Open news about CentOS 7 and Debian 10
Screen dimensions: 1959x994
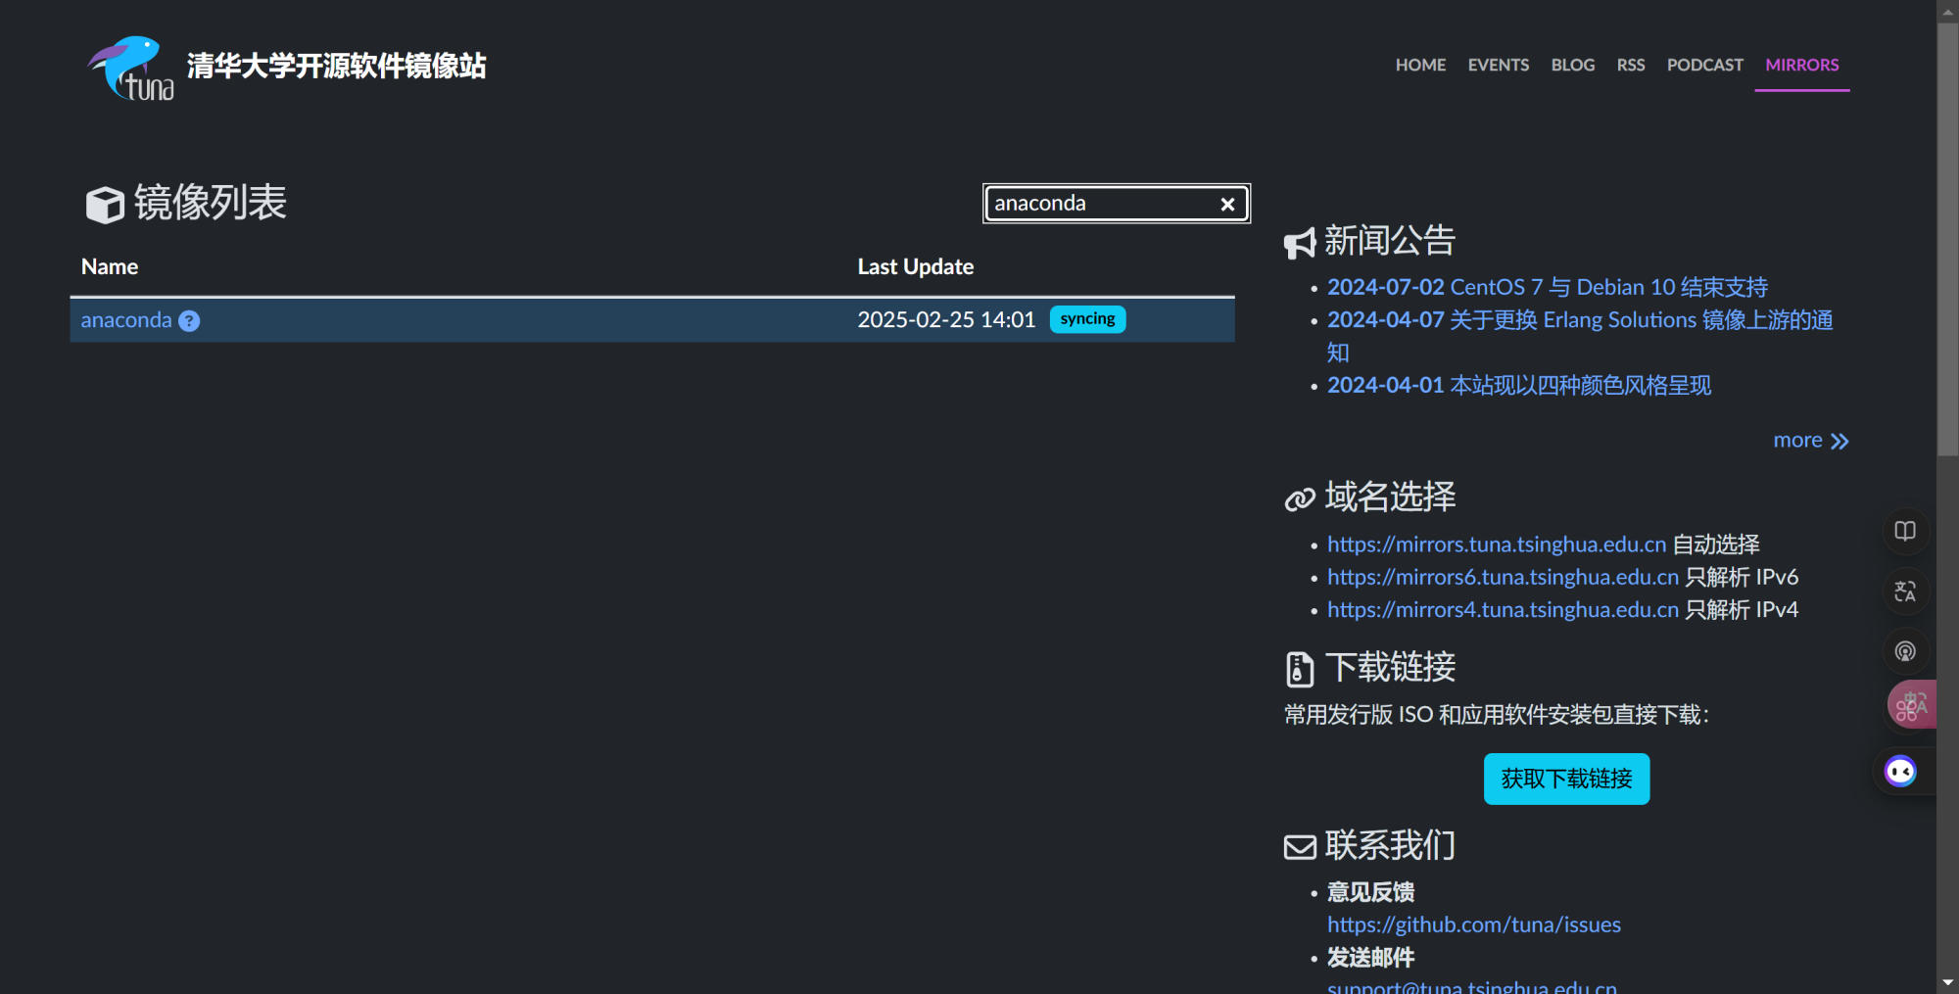pos(1547,287)
